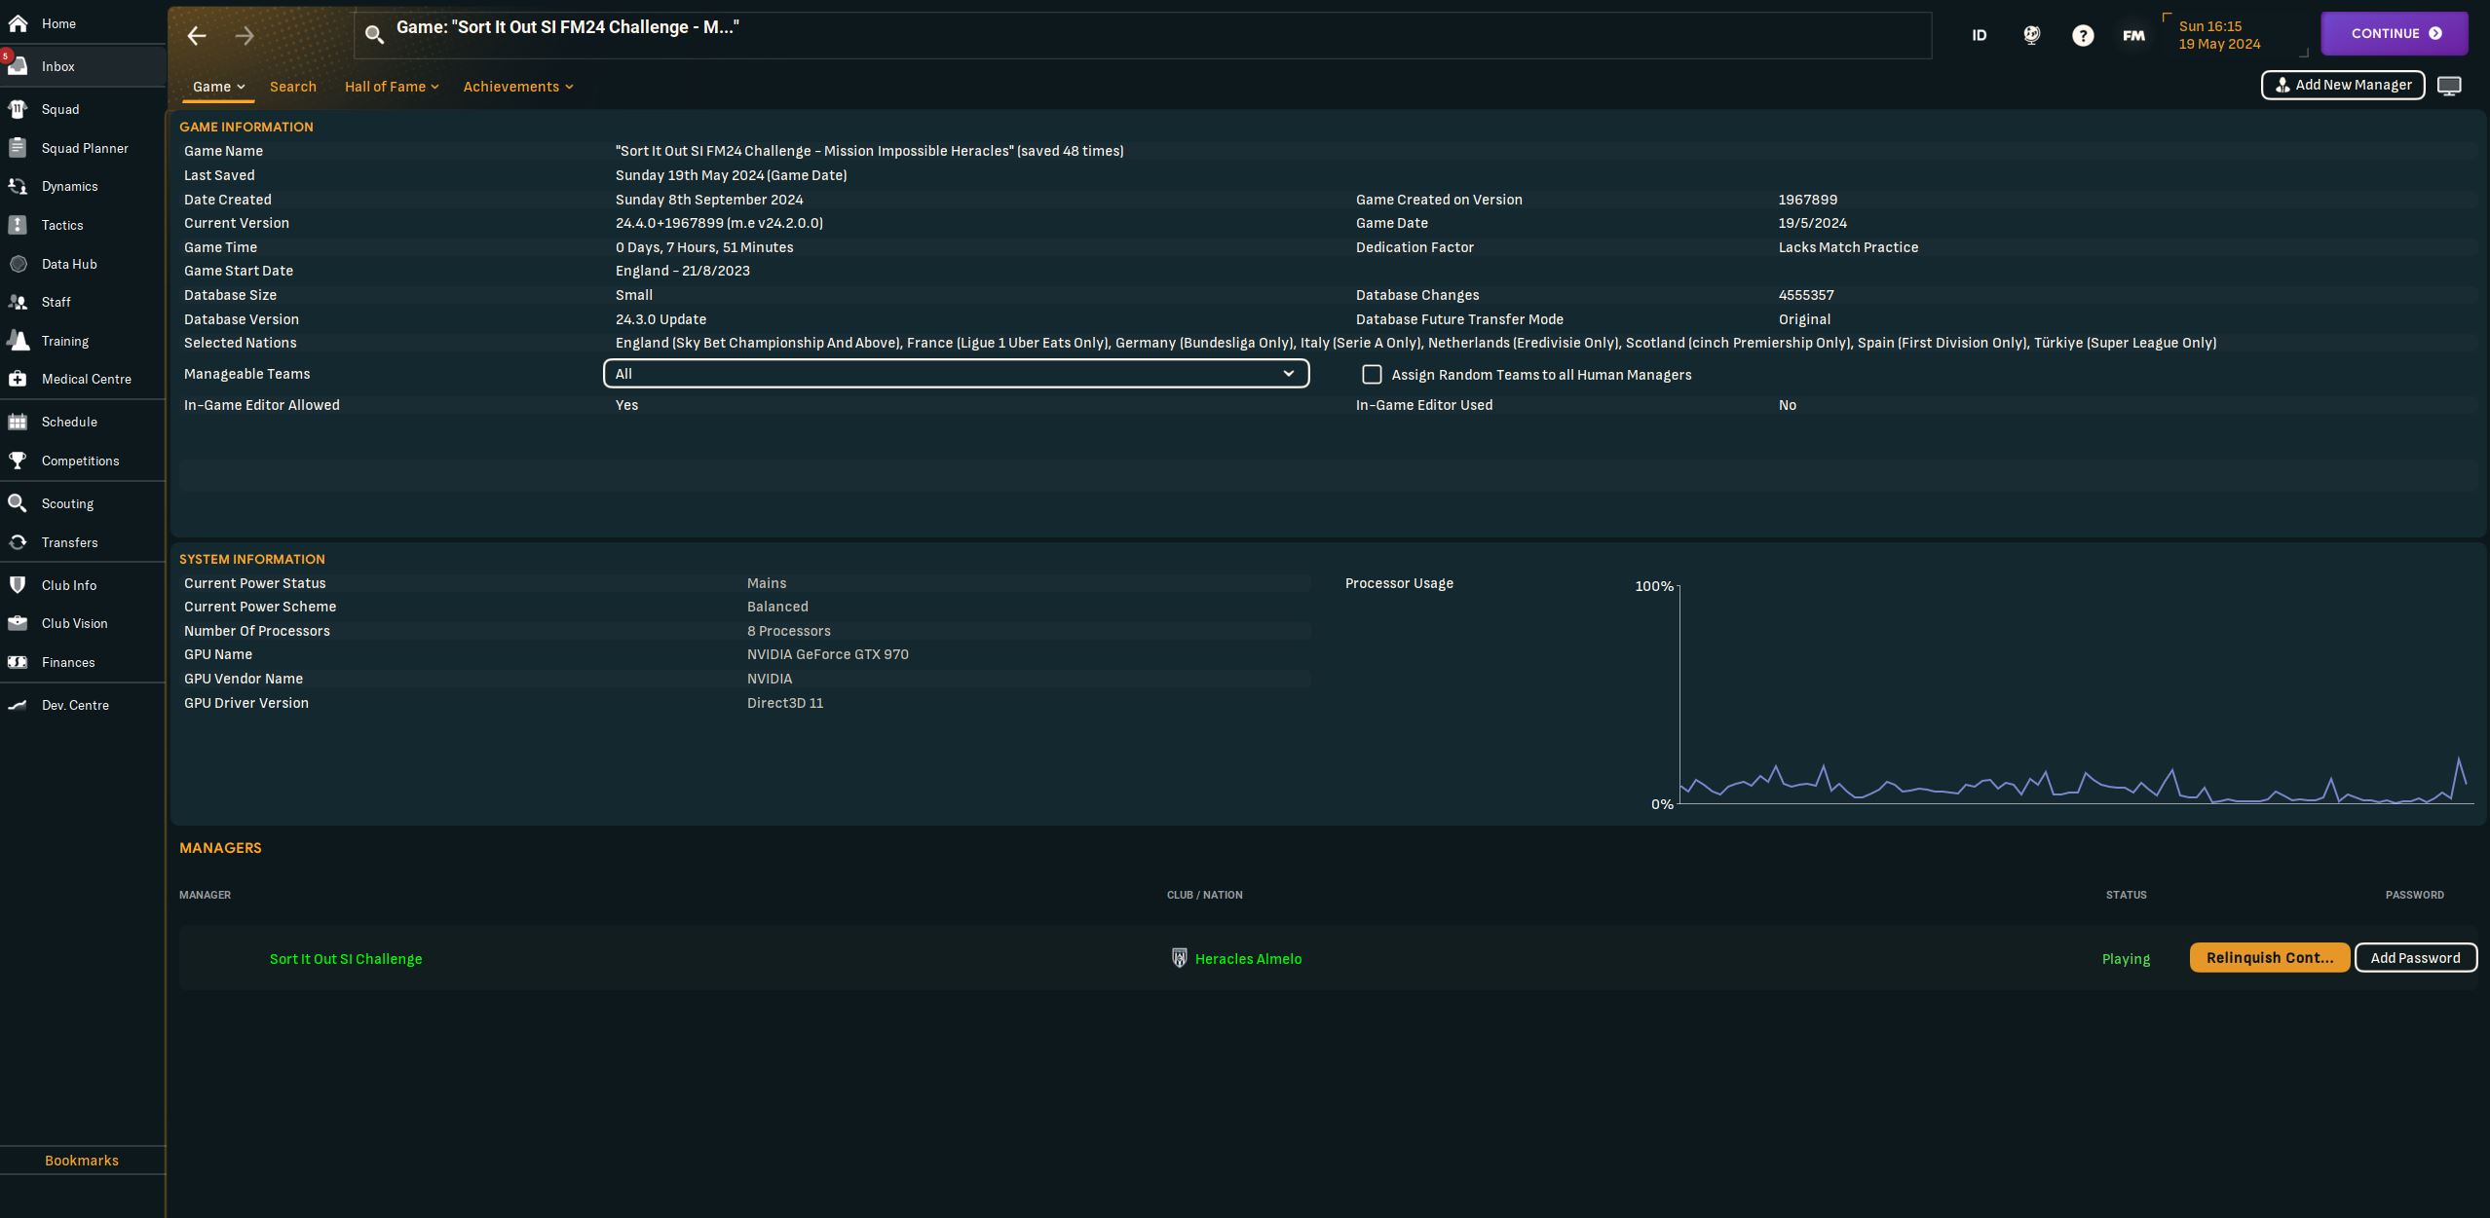This screenshot has width=2490, height=1218.
Task: Expand the Achievements dropdown
Action: click(518, 87)
